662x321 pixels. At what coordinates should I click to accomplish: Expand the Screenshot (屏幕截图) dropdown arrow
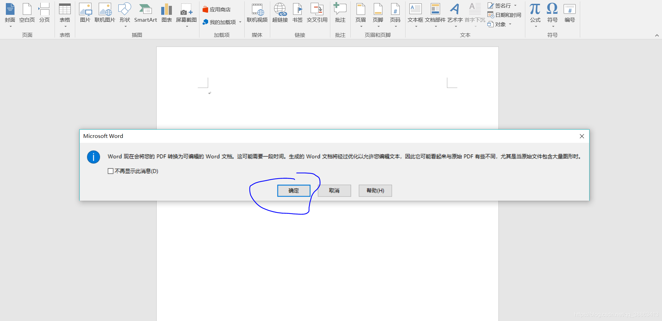coord(187,27)
